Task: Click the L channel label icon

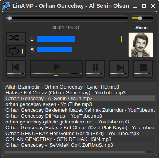Action: coord(32,39)
